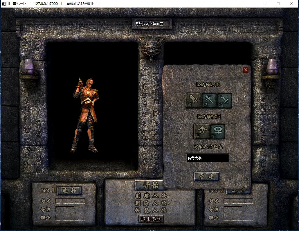299x231 pixels.
Task: Click the NO 1 选择 button
Action: [x=69, y=191]
